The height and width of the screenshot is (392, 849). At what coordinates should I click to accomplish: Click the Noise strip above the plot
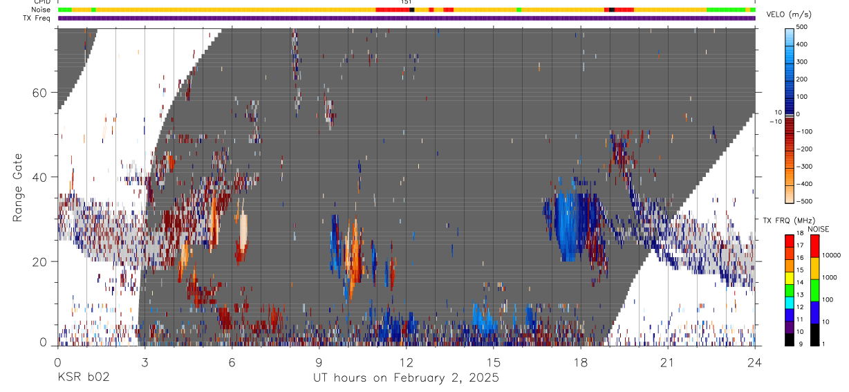click(407, 10)
